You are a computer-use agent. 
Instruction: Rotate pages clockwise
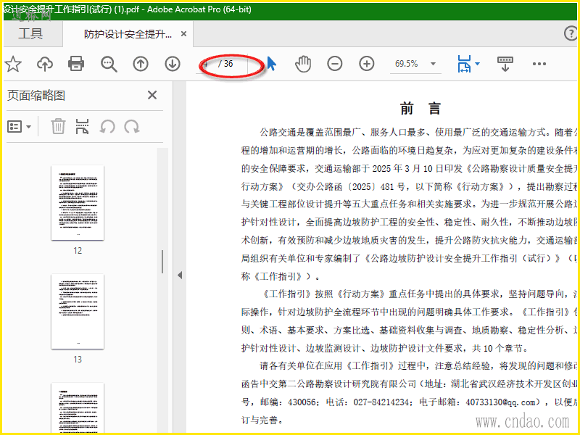131,127
